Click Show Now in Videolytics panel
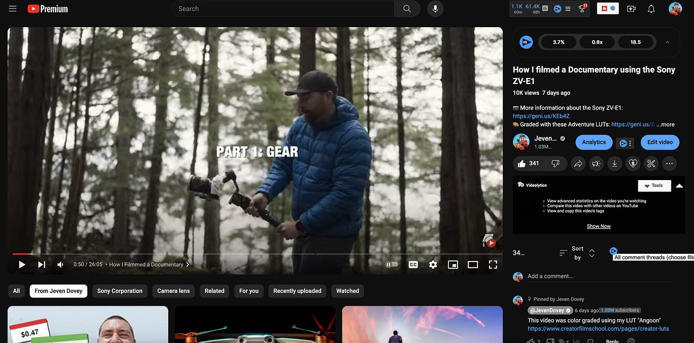This screenshot has width=694, height=343. [x=599, y=226]
